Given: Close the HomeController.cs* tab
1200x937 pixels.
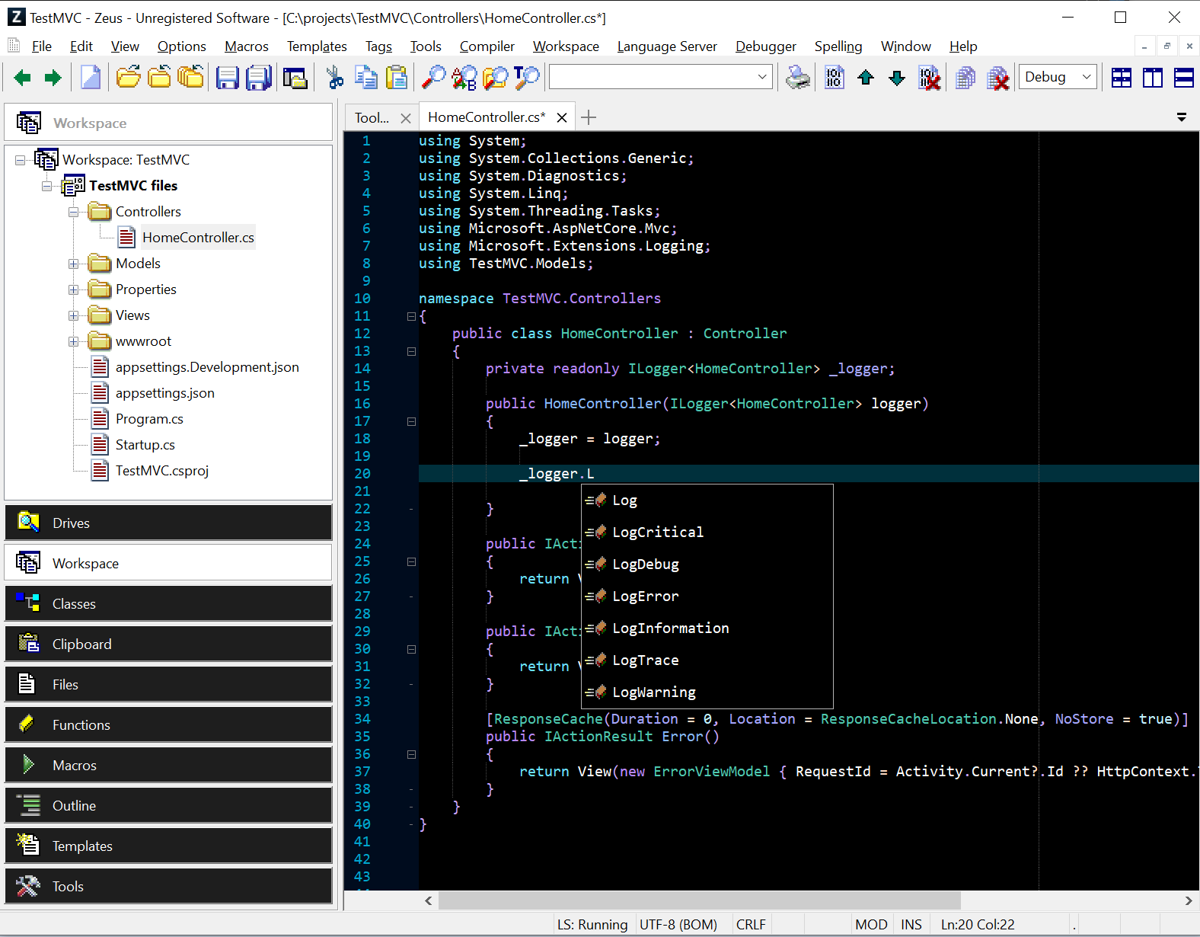Looking at the screenshot, I should click(562, 117).
